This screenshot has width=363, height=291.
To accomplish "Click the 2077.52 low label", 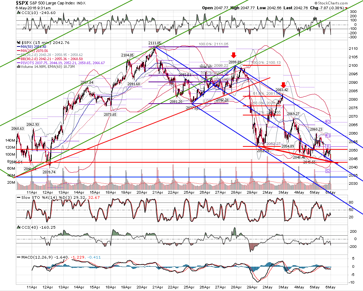I will click(x=192, y=108).
